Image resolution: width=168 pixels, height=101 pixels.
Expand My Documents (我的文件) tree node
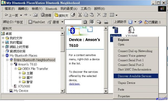(3, 38)
